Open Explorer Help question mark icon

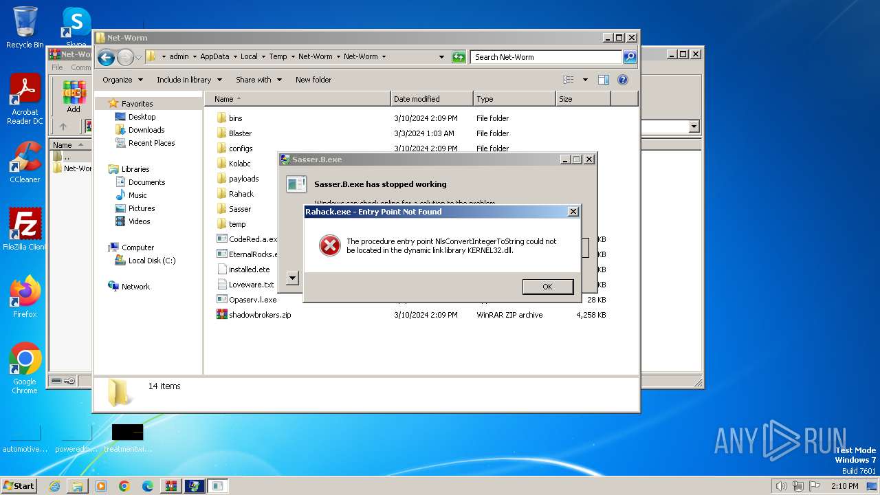click(x=623, y=80)
